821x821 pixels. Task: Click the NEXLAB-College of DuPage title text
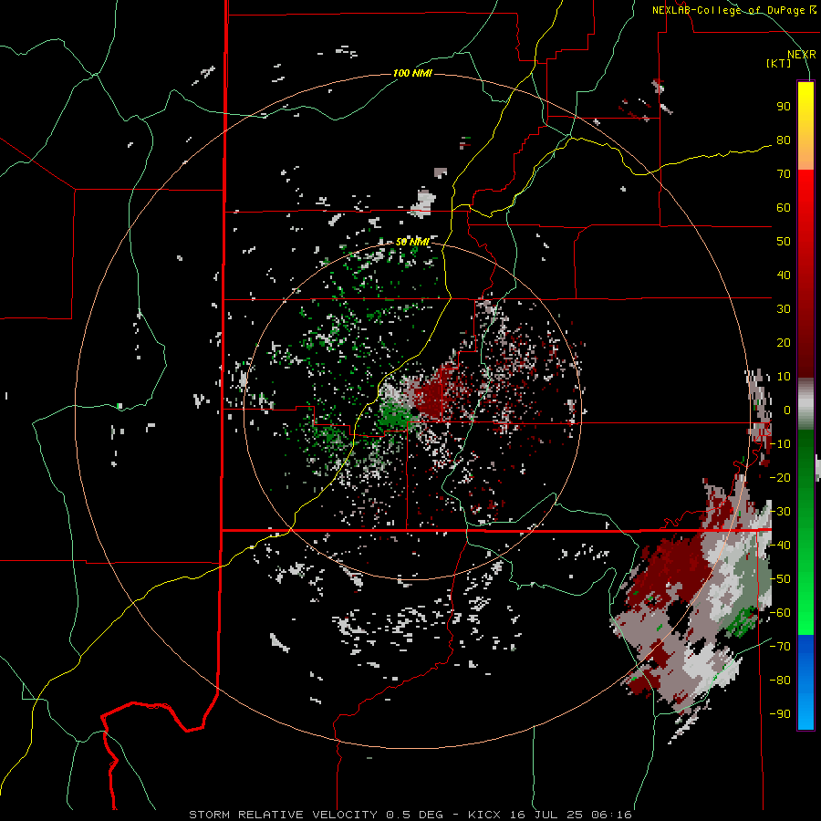(728, 10)
